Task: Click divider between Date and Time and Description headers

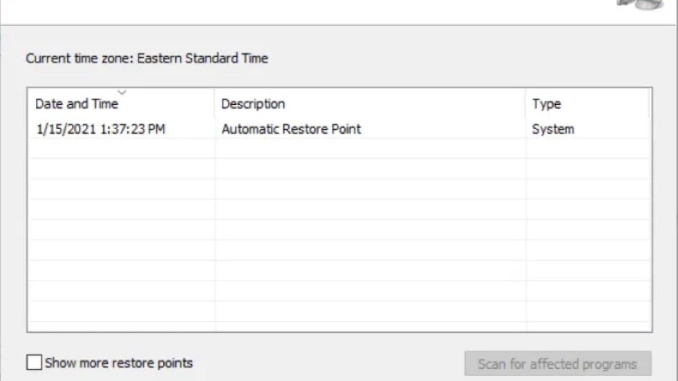Action: click(x=215, y=104)
